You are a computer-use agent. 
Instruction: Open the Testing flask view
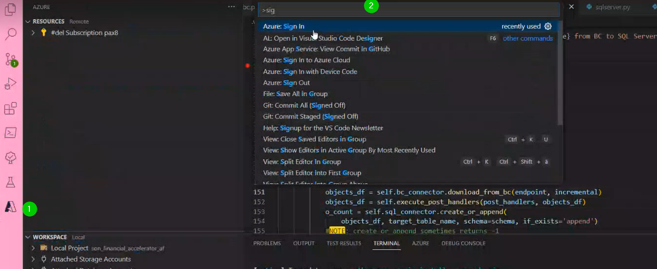(11, 182)
